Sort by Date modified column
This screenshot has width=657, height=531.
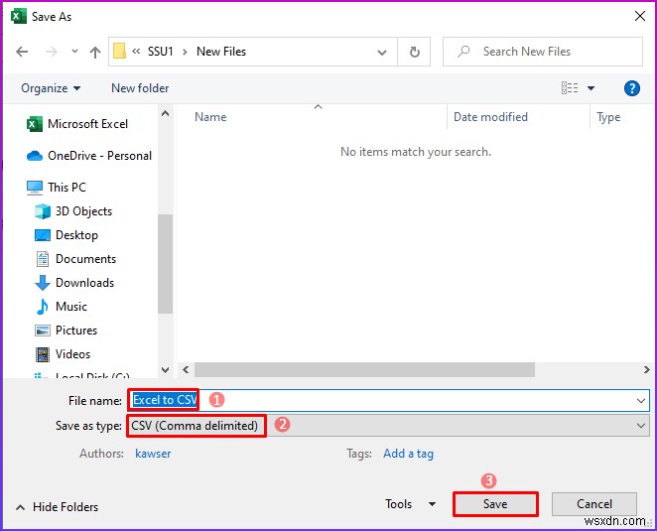[x=490, y=117]
